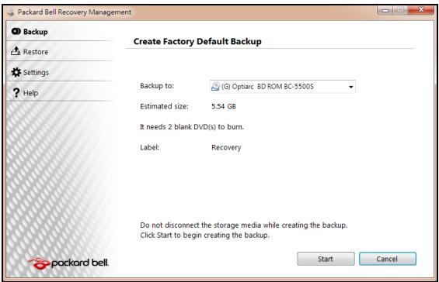The image size is (439, 282).
Task: Click the 'Click Start to begin' instruction line
Action: (204, 235)
